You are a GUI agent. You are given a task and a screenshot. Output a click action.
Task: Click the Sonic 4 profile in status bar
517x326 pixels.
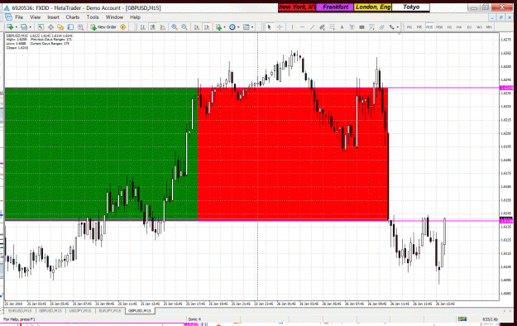tap(194, 319)
